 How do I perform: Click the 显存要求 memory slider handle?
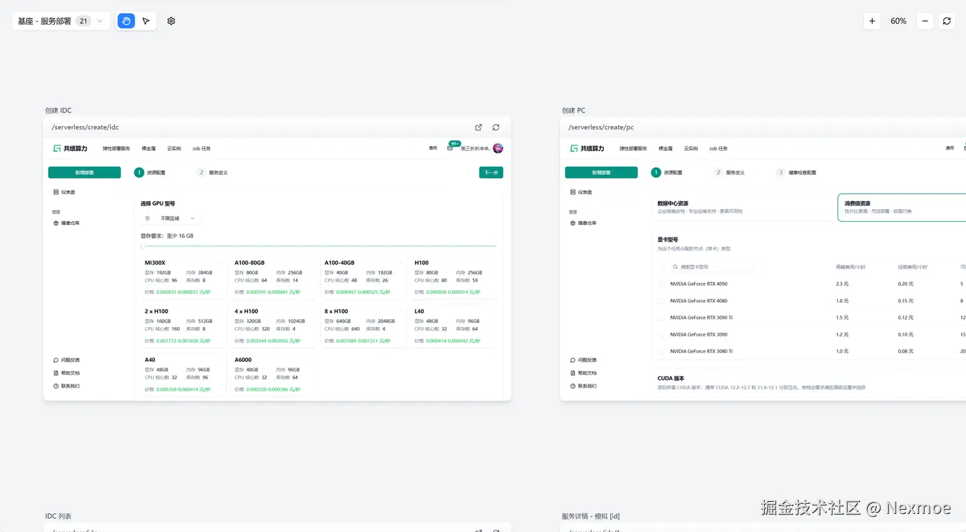coord(143,246)
